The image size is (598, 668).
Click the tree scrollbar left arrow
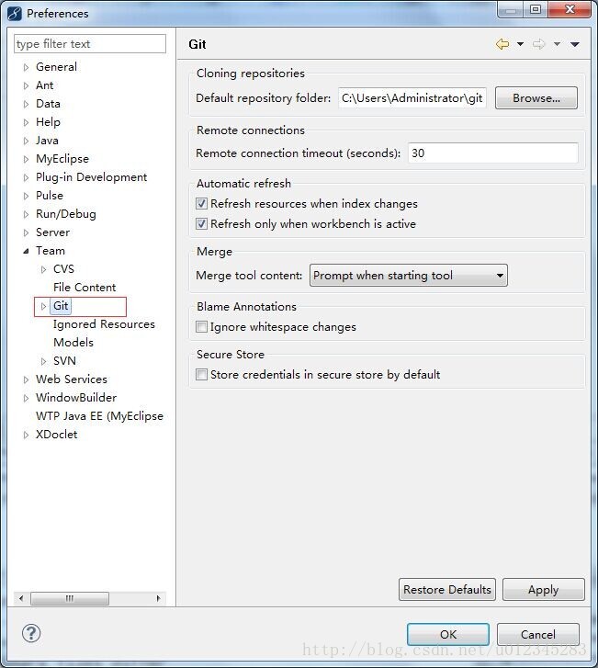tap(21, 598)
